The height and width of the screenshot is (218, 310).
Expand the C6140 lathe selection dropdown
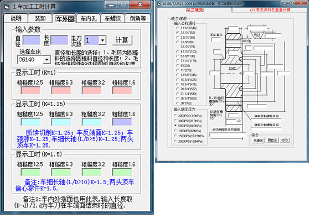coord(47,60)
